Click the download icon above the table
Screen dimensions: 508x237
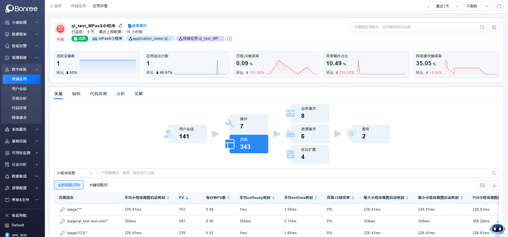[x=494, y=185]
